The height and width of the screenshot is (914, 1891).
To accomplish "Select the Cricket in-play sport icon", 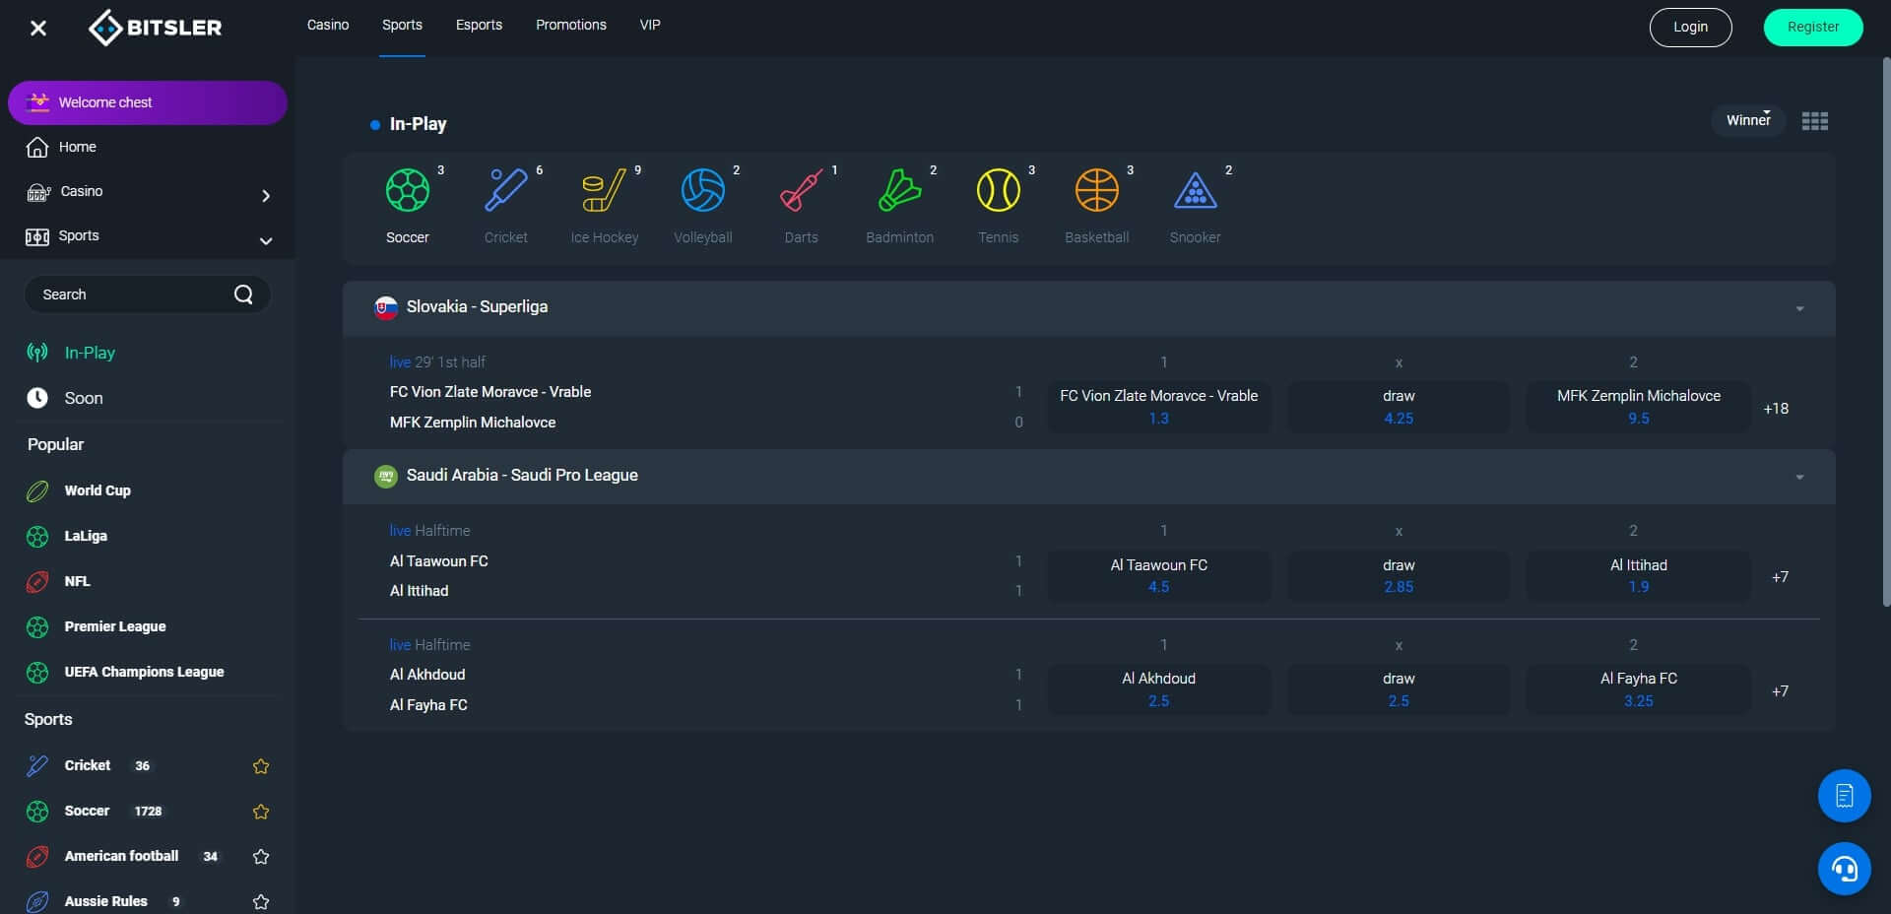I will click(x=505, y=191).
